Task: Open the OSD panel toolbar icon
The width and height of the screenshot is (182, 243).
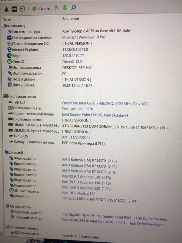Action: pyautogui.click(x=14, y=9)
